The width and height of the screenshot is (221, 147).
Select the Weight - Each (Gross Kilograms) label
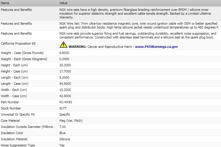(x=24, y=59)
